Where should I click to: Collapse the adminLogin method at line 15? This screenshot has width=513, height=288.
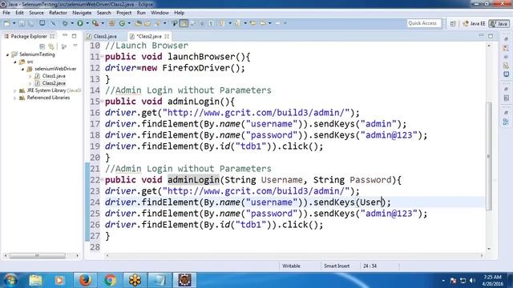(102, 102)
